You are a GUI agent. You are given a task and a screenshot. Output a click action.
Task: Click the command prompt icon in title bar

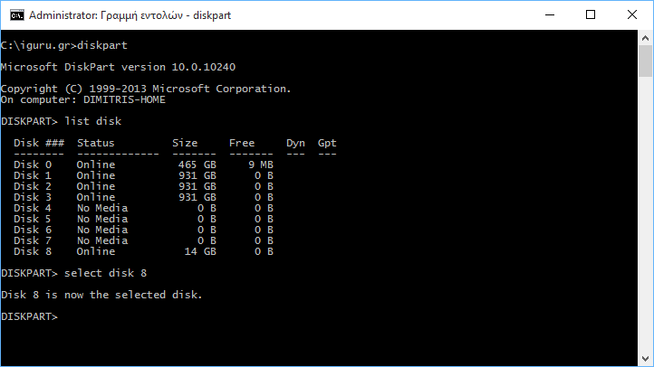tap(17, 15)
